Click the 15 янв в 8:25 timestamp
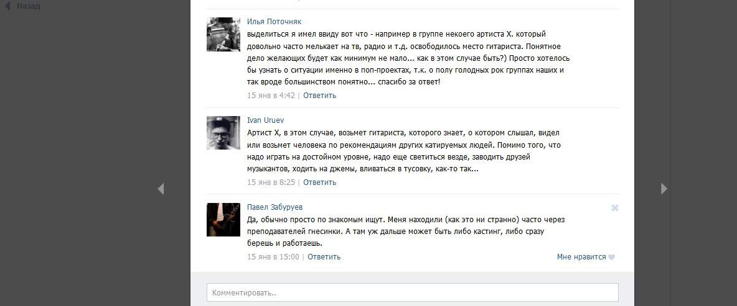This screenshot has height=306, width=737. pyautogui.click(x=271, y=182)
